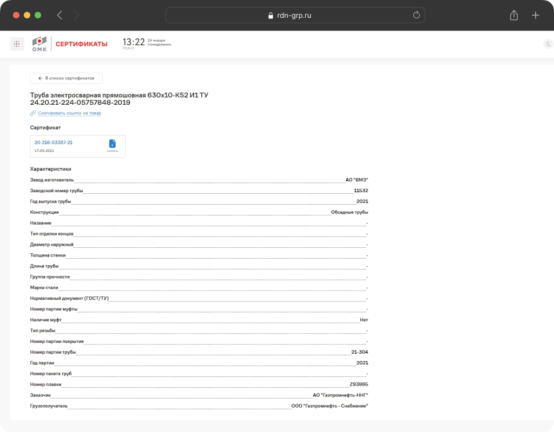The image size is (554, 432).
Task: Open a new tab with plus icon
Action: (535, 15)
